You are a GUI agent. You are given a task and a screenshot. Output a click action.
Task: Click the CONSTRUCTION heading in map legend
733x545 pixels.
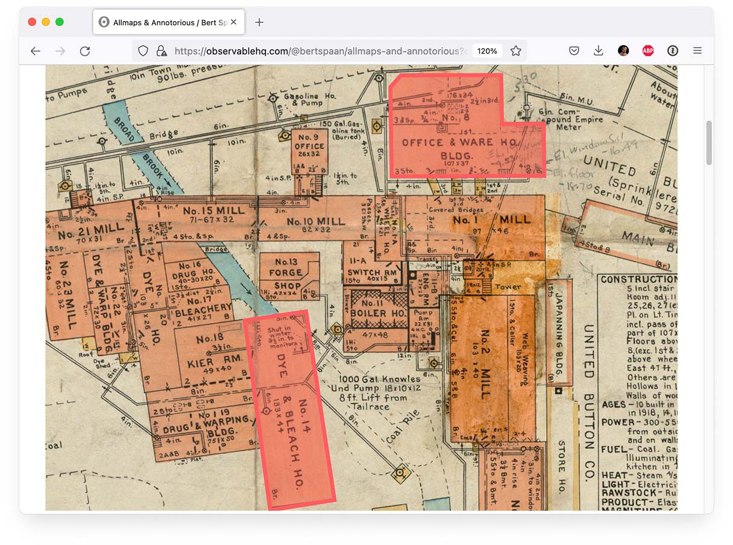point(638,279)
